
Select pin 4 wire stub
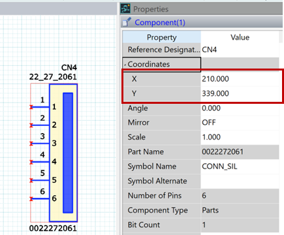[40, 162]
